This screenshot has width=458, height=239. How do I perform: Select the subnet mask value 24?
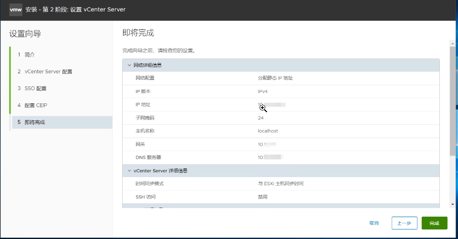pyautogui.click(x=260, y=118)
